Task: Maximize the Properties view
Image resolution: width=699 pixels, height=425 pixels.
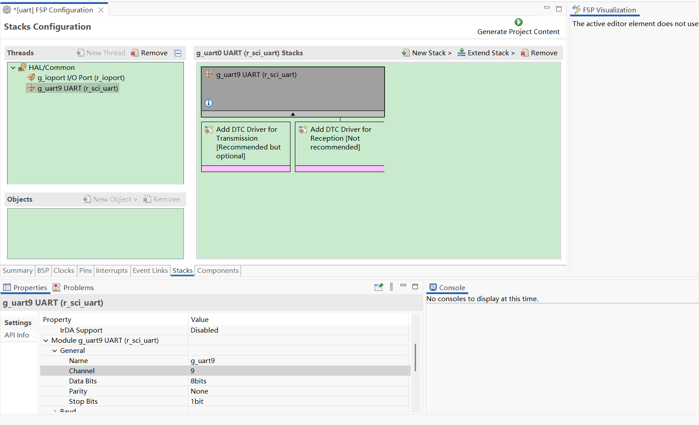Action: [x=415, y=287]
